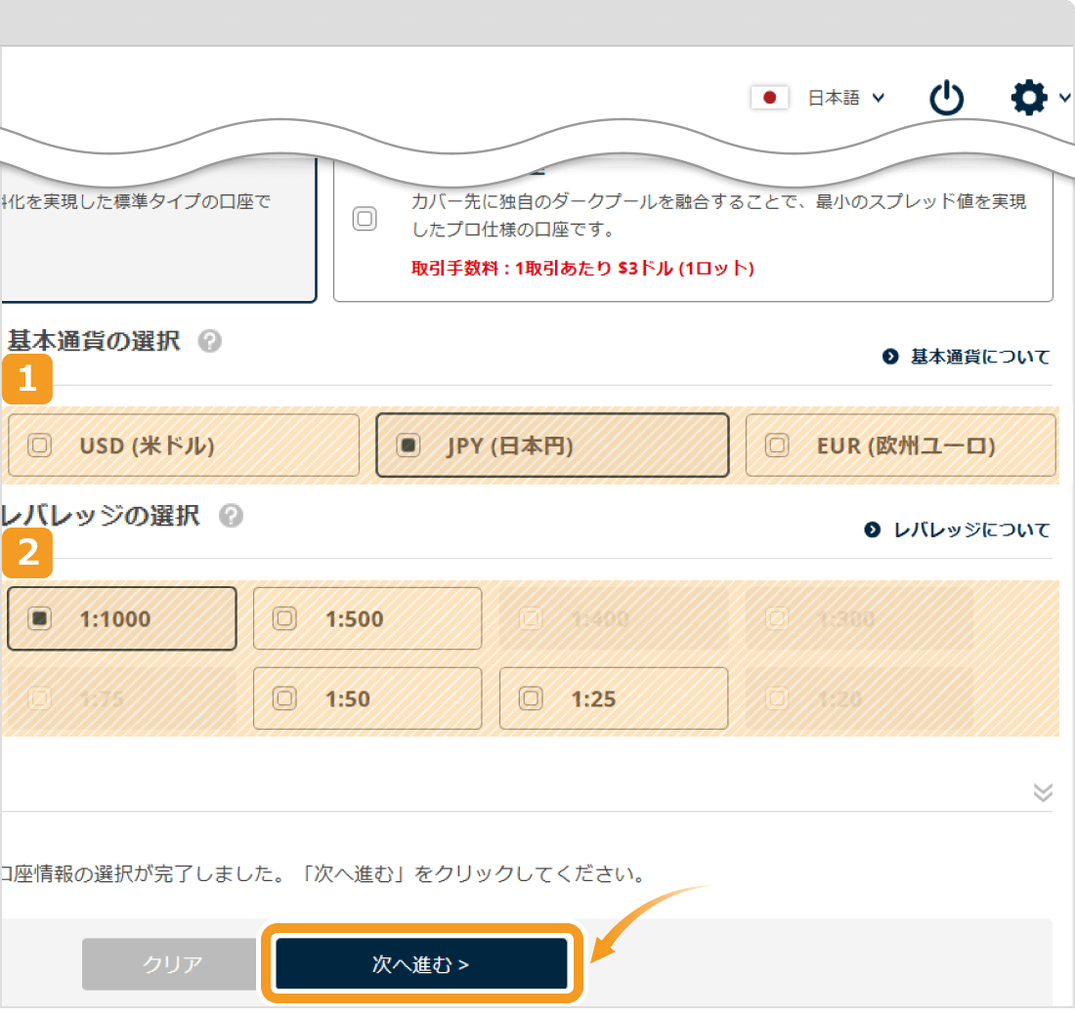Select 1:50 leverage option
Image resolution: width=1075 pixels, height=1016 pixels.
click(367, 698)
